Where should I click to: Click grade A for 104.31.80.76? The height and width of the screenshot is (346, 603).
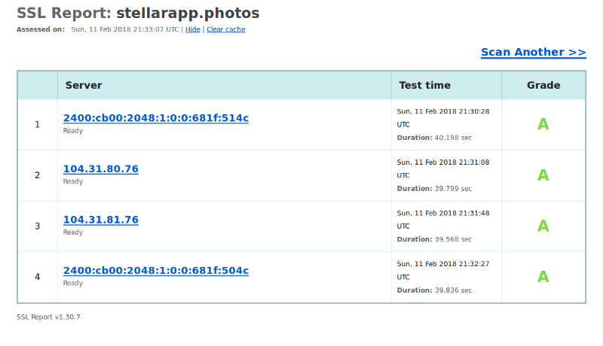(x=543, y=175)
